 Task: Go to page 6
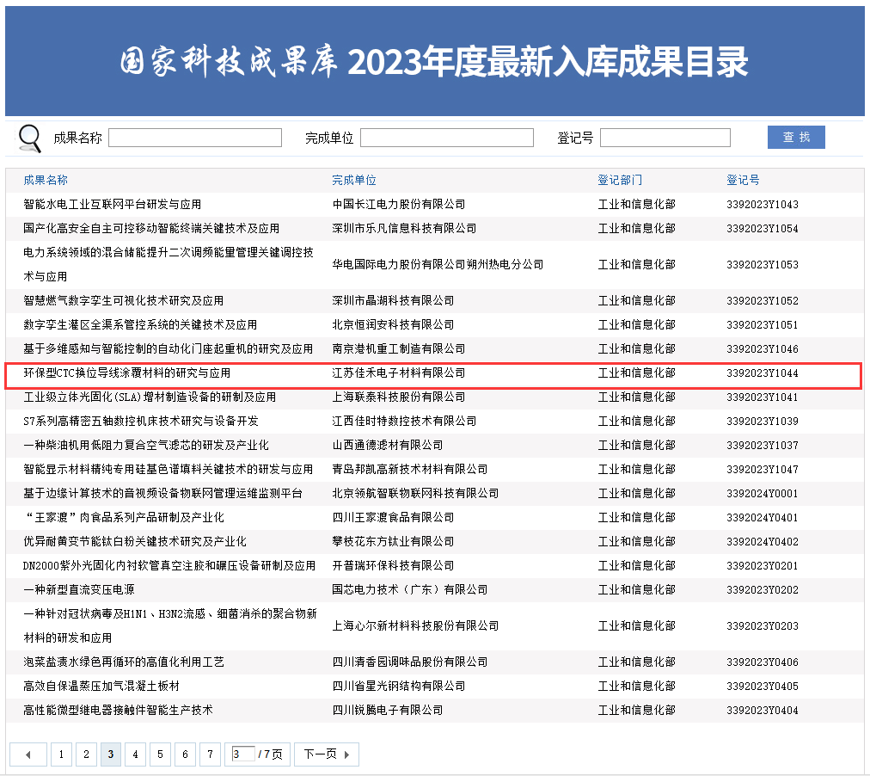[x=185, y=754]
